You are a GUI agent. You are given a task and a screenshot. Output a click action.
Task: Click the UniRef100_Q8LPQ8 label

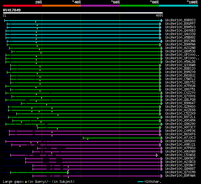(x=180, y=100)
